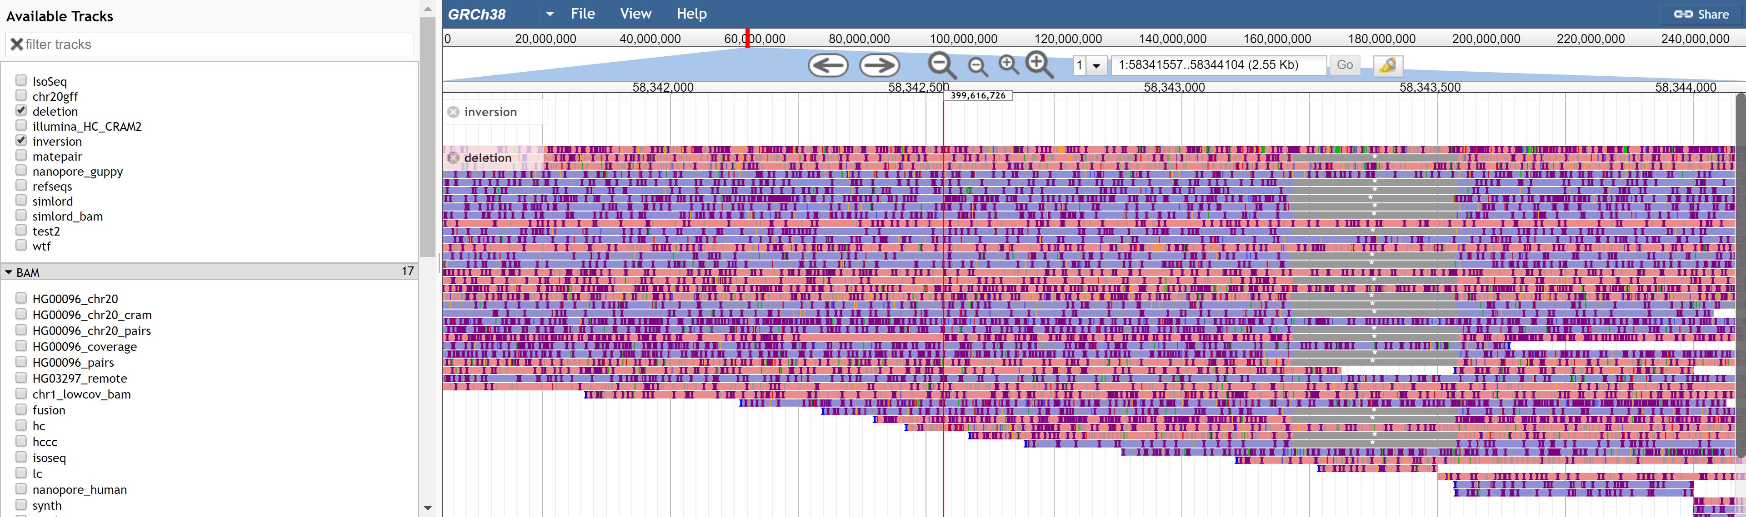1746x517 pixels.
Task: Close the deletion track
Action: 454,158
